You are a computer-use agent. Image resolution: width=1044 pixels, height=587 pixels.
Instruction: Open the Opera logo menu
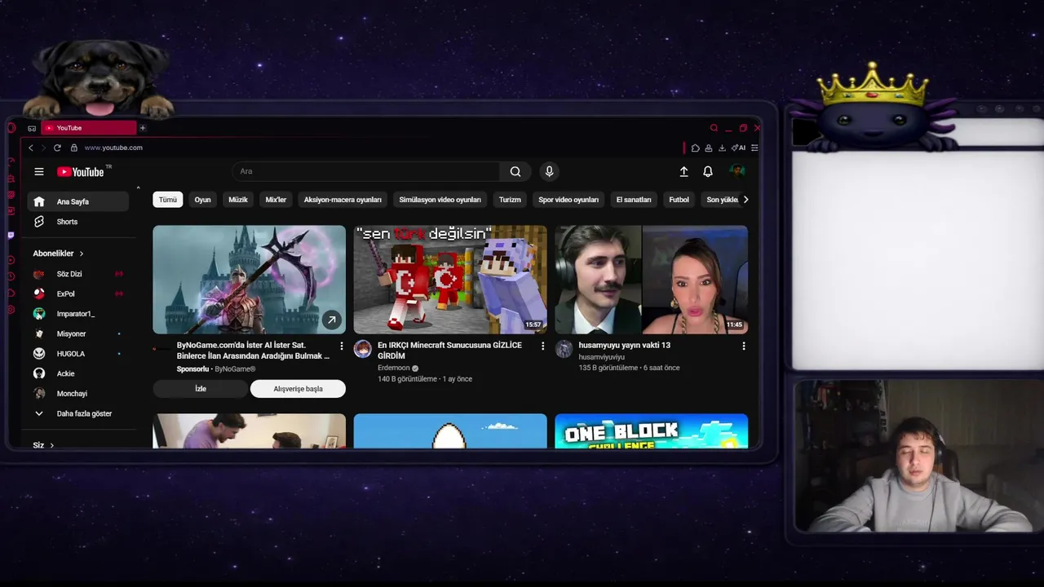click(x=11, y=128)
